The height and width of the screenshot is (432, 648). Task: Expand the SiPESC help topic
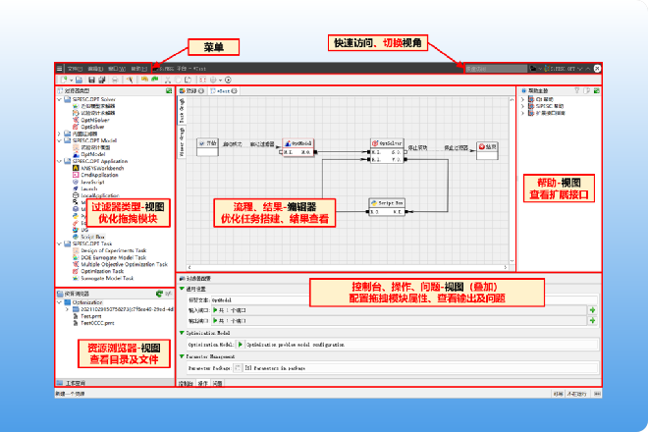coord(522,106)
